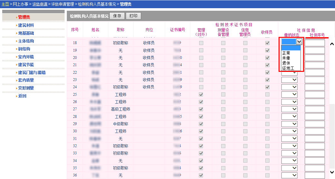Open 缴纳状态 dropdown for row 24
Screen dimensions: 335x179
289,87
